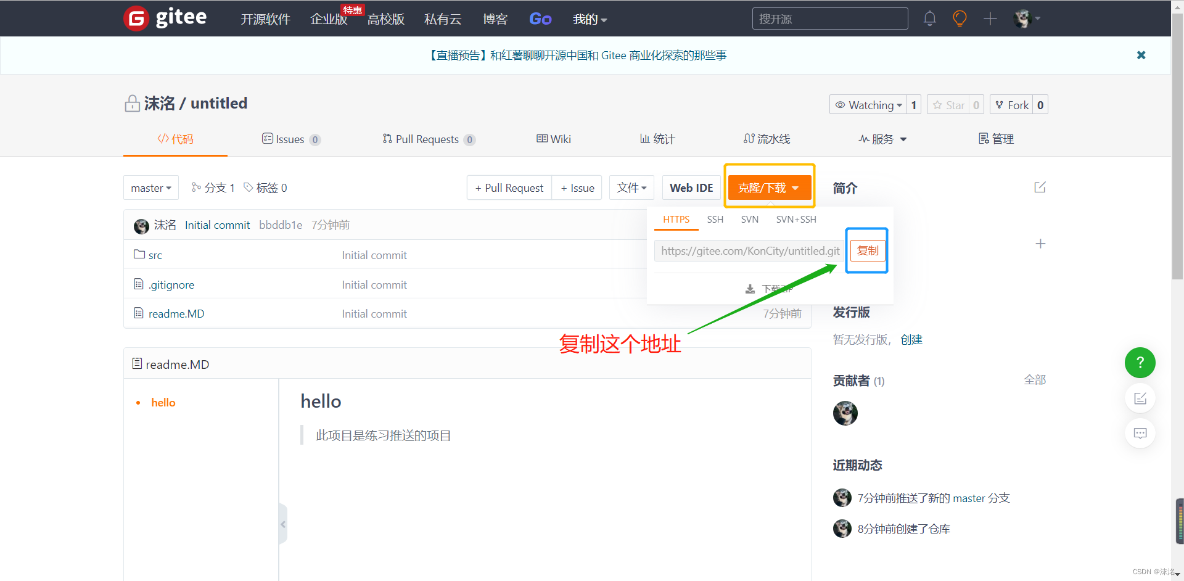This screenshot has width=1184, height=581.
Task: Open the notifications bell icon
Action: tap(929, 19)
